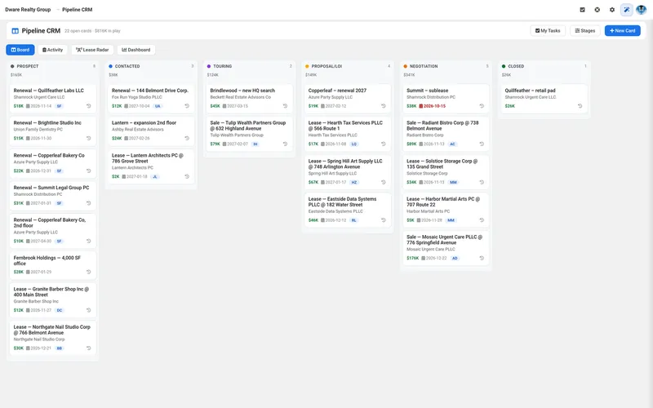Switch to the Activity tab

(x=53, y=50)
